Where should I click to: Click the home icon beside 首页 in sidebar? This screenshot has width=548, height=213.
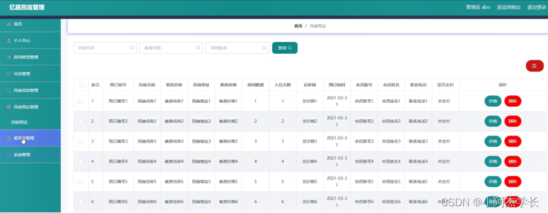[x=9, y=24]
